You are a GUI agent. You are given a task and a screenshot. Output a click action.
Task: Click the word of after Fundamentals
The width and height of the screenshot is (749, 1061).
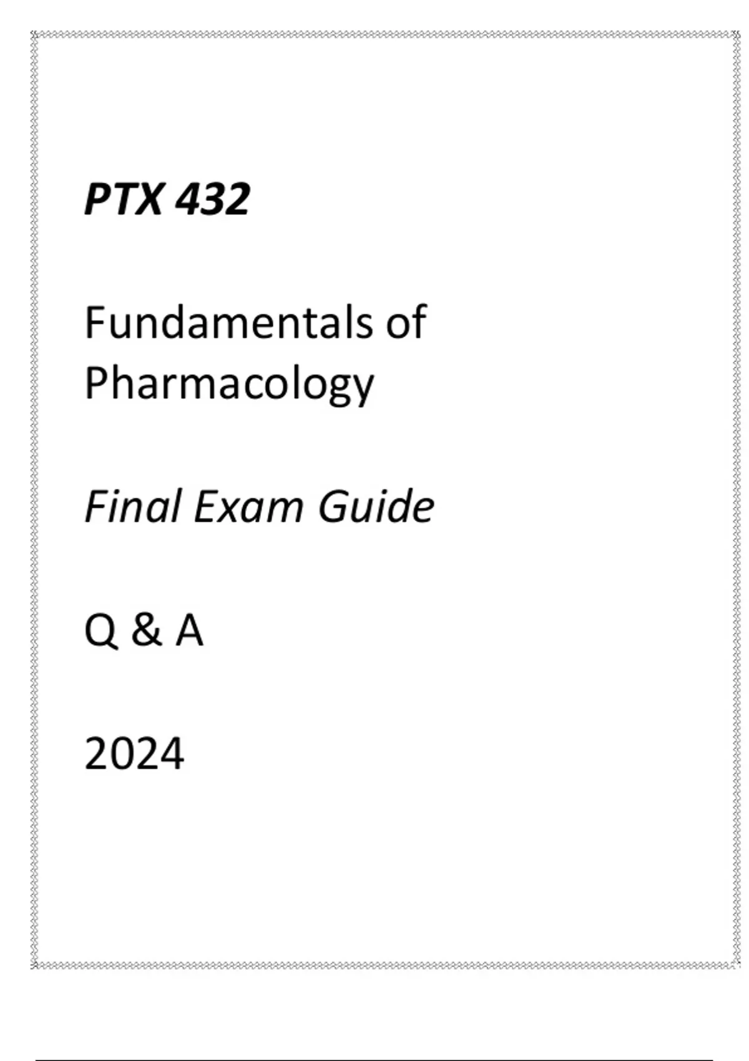click(x=406, y=322)
